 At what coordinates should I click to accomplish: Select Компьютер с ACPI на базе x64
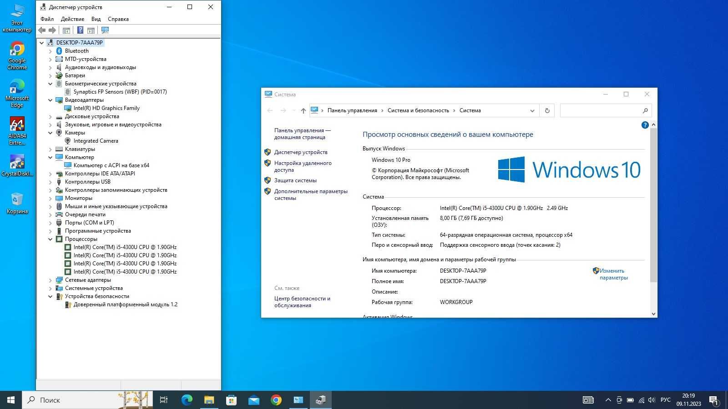tap(111, 165)
